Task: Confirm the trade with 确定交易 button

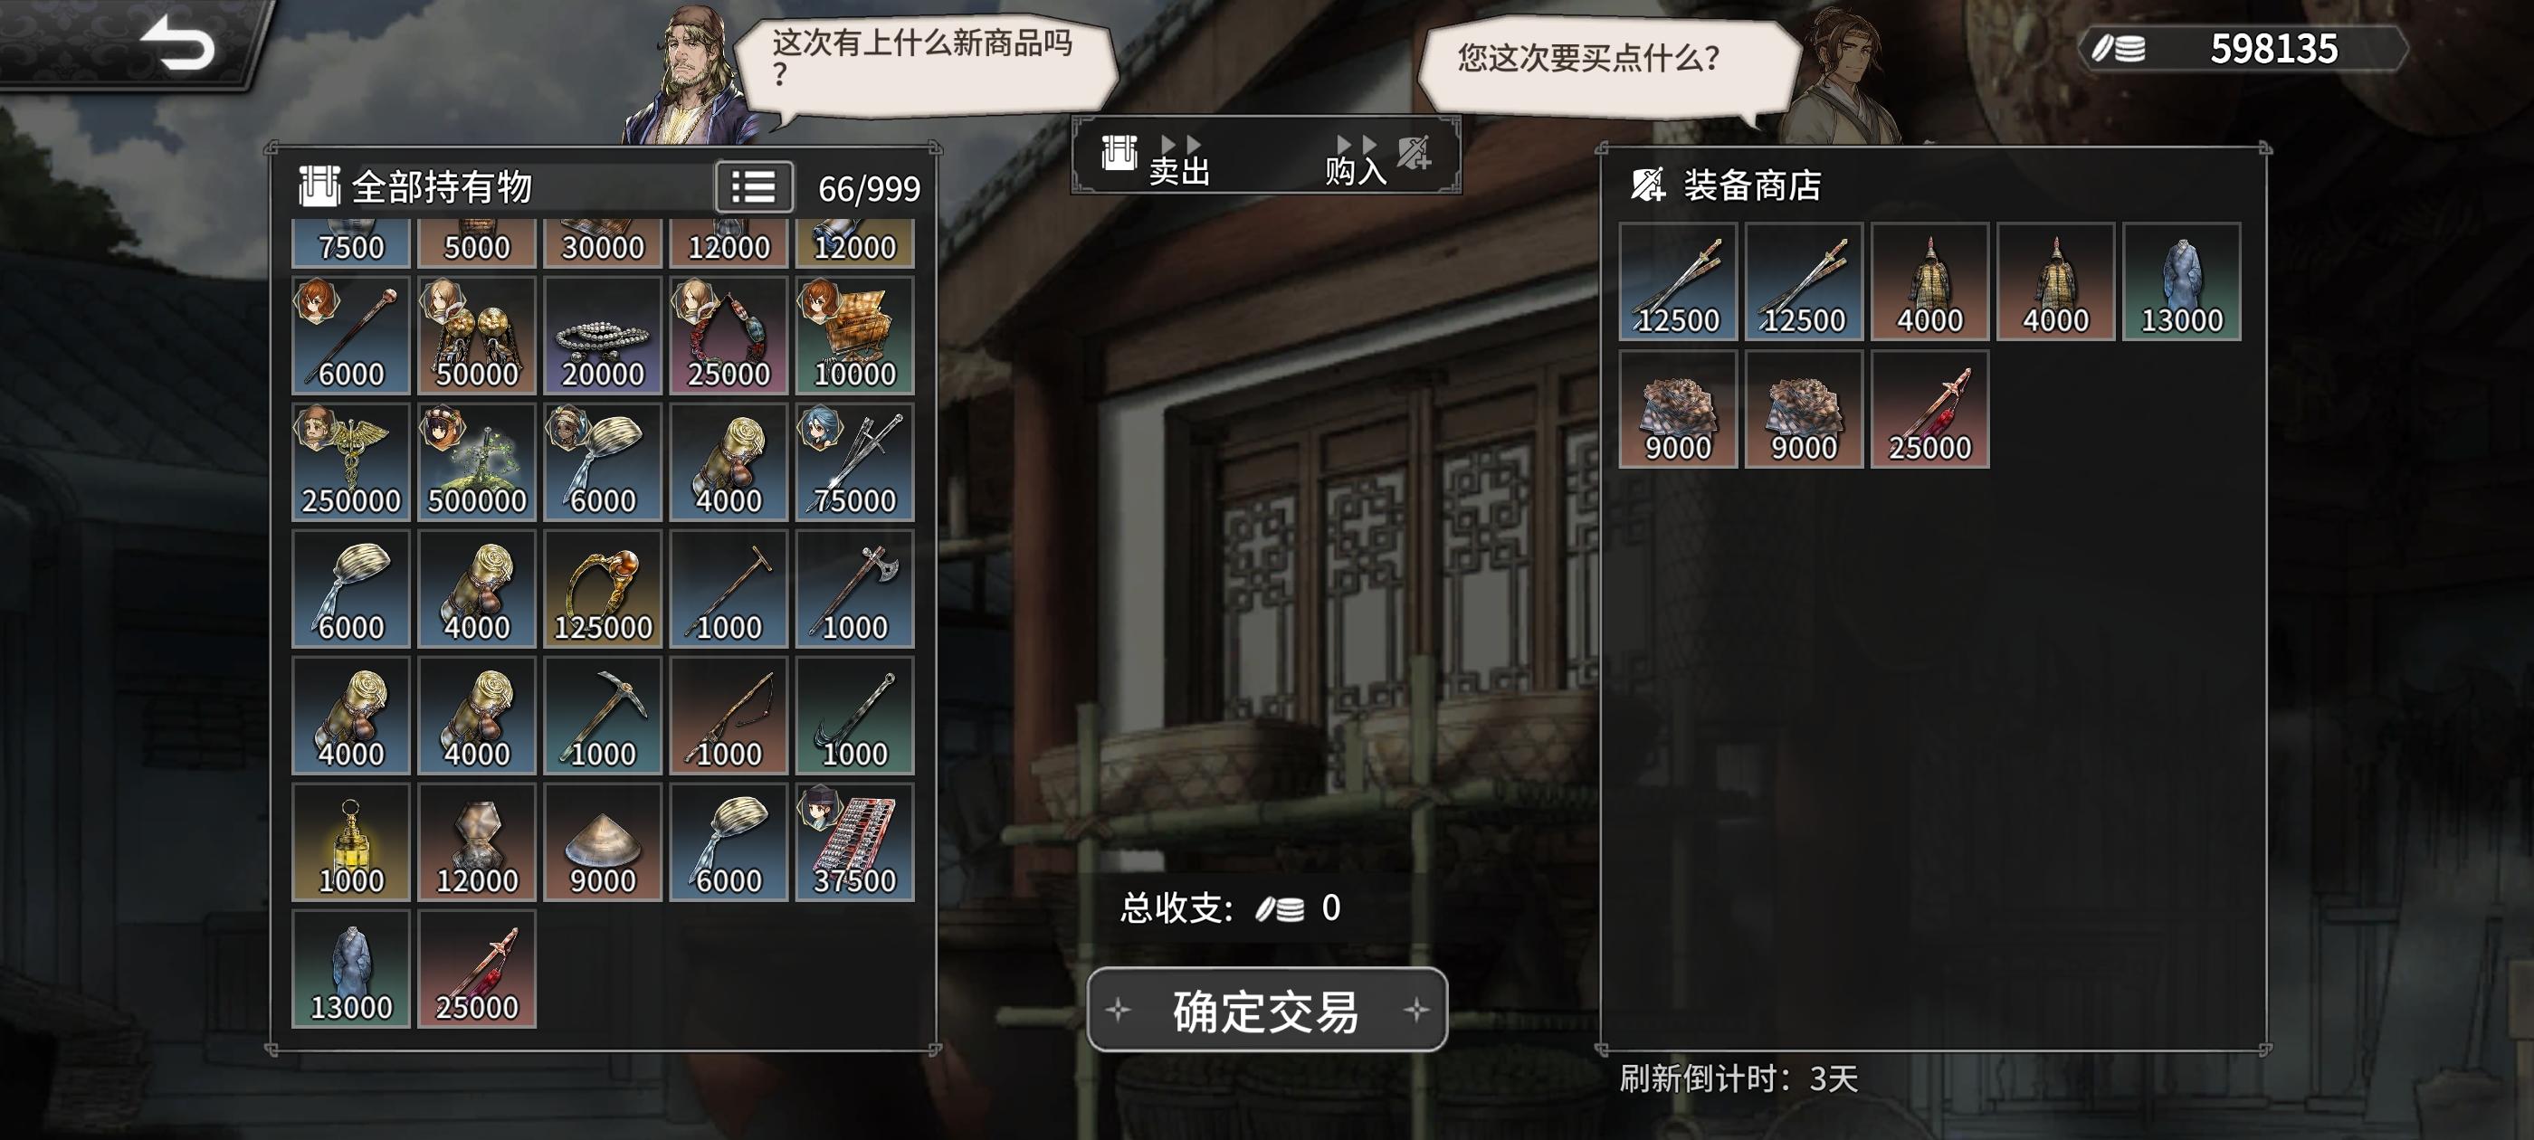Action: click(1267, 1010)
